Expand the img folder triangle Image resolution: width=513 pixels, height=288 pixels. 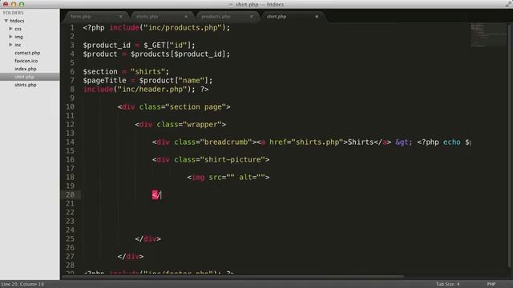click(x=10, y=37)
